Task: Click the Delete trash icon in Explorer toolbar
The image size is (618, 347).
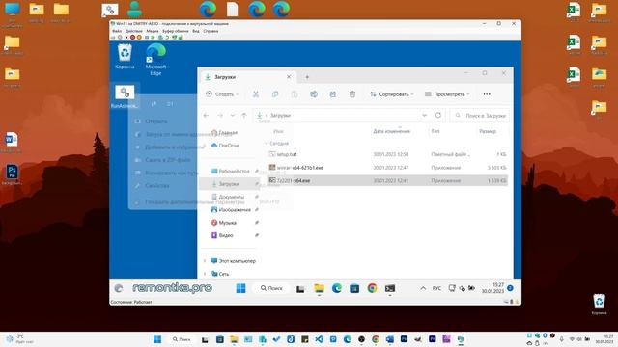Action: [352, 94]
